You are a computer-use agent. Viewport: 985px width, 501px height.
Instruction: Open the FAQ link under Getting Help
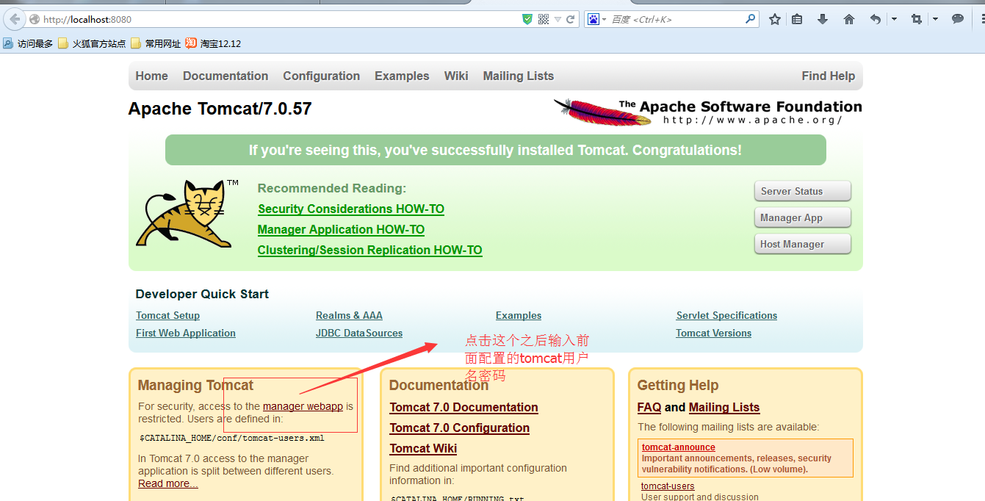[x=649, y=407]
